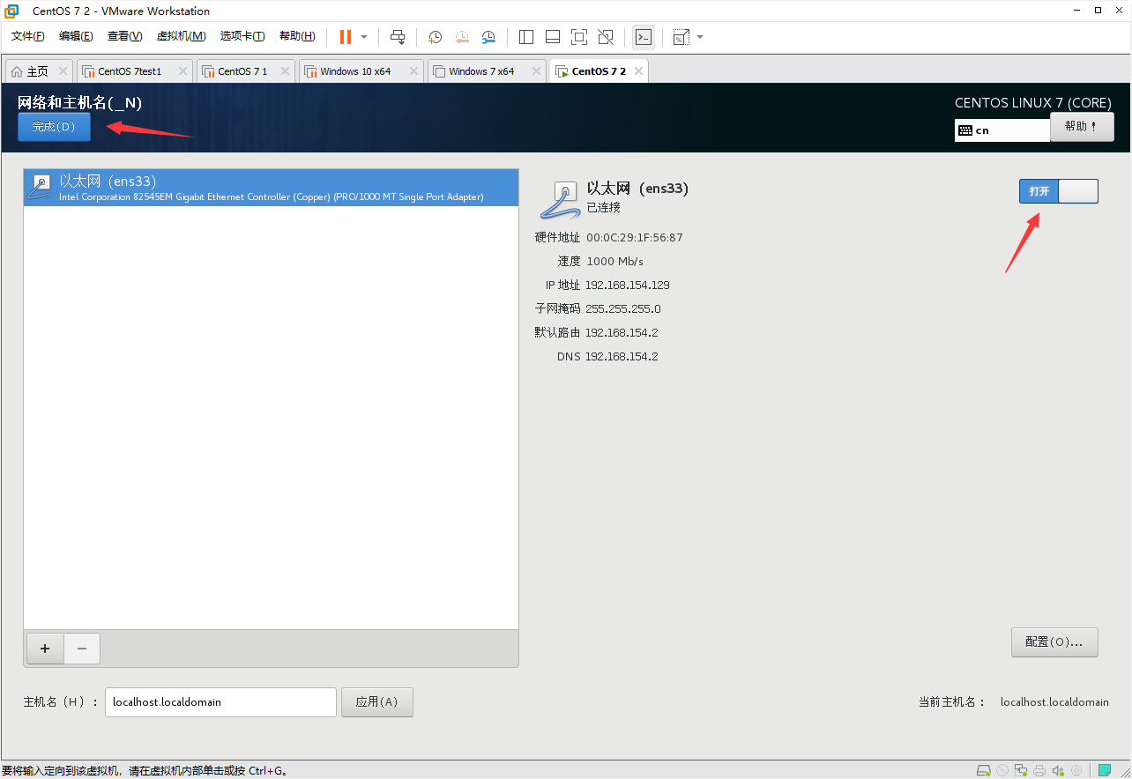Add a network device with plus button

tap(45, 649)
